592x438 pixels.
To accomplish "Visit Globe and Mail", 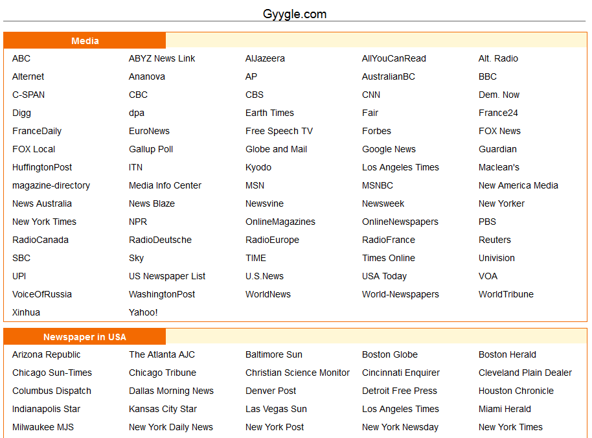I will click(x=277, y=149).
